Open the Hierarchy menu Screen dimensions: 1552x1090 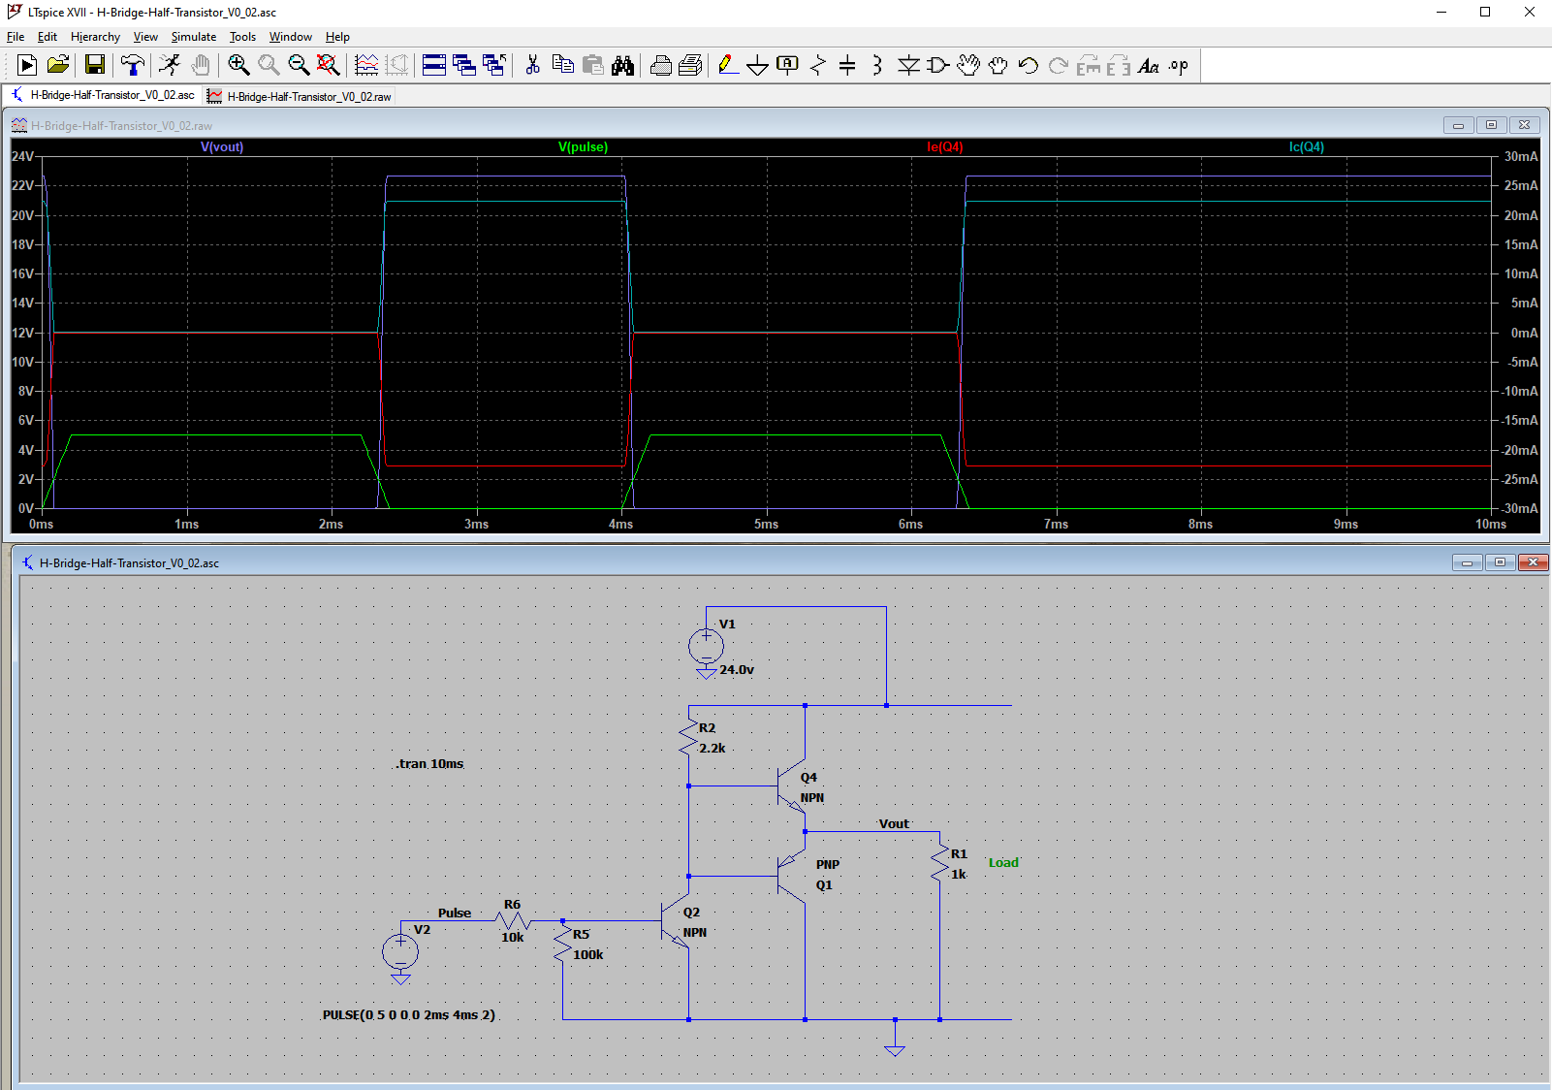pos(95,37)
